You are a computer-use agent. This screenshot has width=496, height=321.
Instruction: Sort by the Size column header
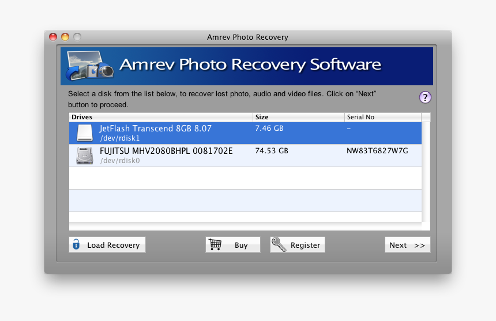pyautogui.click(x=299, y=117)
